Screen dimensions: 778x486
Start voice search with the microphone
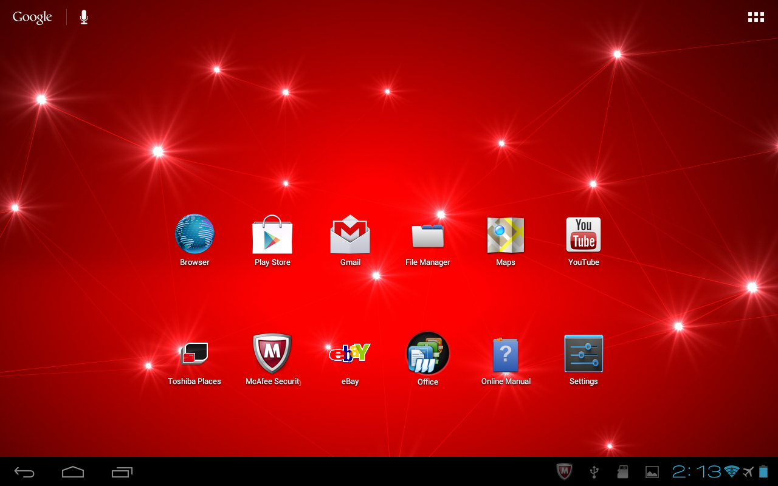coord(84,17)
